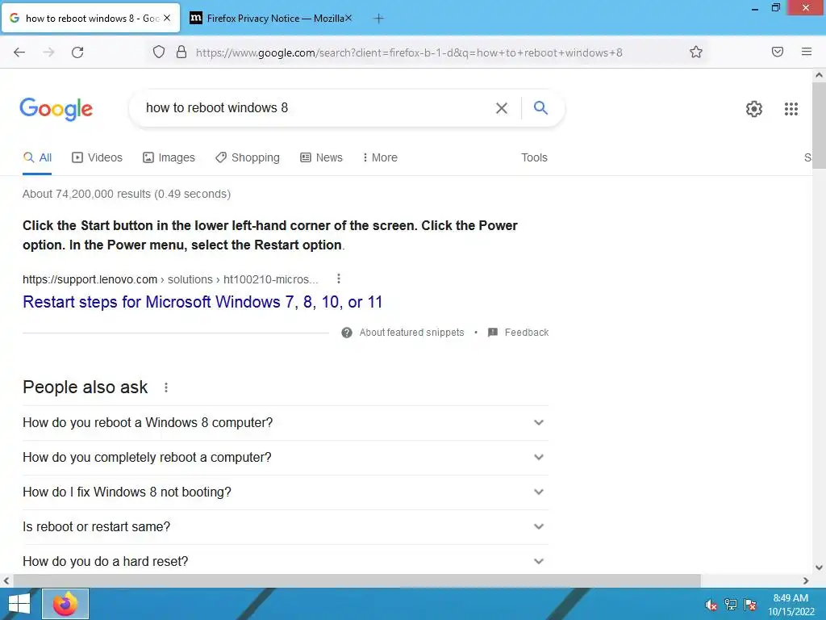Image resolution: width=826 pixels, height=620 pixels.
Task: Bookmark this page with the star icon
Action: point(696,52)
